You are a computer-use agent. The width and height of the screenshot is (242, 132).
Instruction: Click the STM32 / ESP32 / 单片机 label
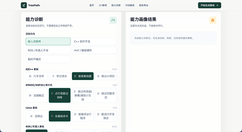click(39, 85)
